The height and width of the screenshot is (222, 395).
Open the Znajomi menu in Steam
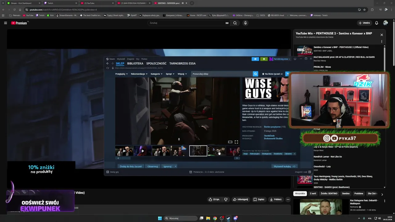130,59
